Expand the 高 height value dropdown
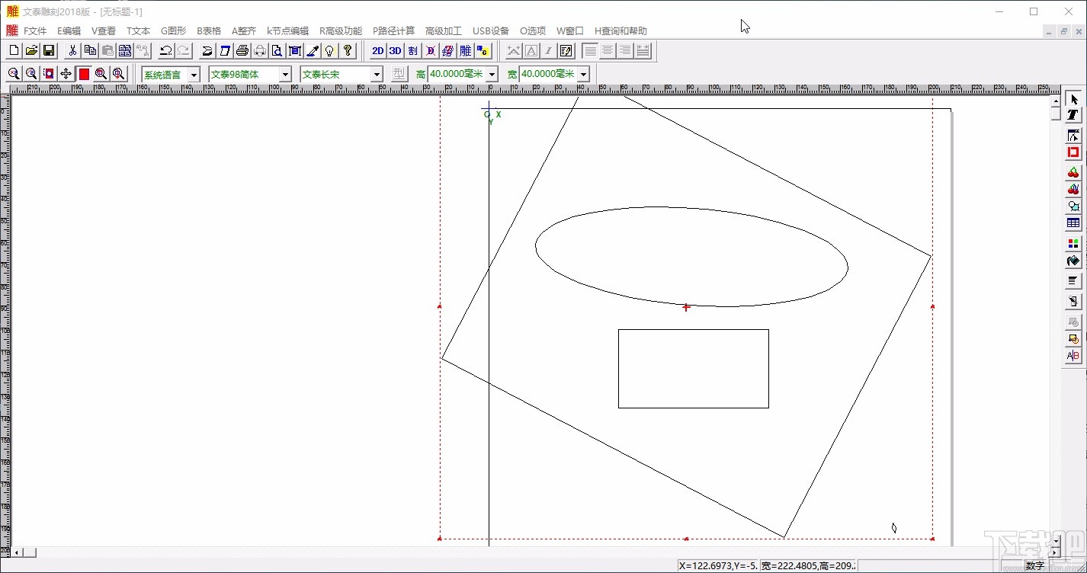The width and height of the screenshot is (1087, 573). pos(492,75)
